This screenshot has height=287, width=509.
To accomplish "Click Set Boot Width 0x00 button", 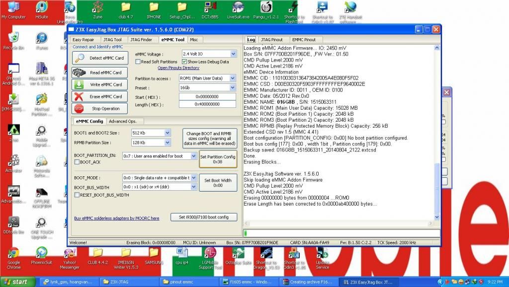I will [218, 183].
